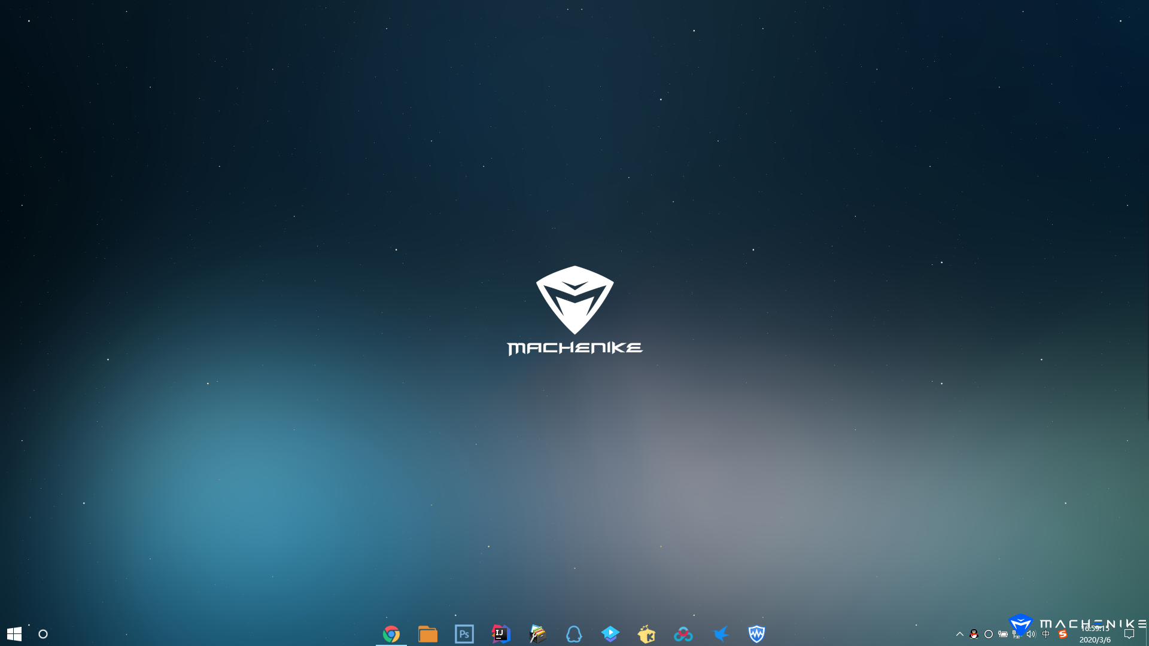
Task: Toggle the Chinese 中 input mode
Action: coord(1046,634)
